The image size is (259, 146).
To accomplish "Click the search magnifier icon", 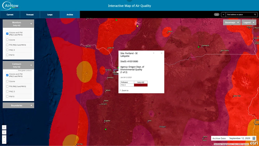I will [255, 15].
